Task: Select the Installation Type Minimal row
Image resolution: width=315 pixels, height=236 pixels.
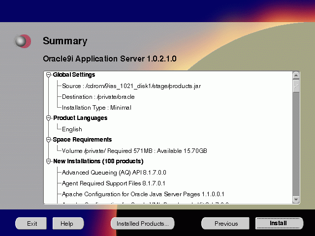Action: point(96,108)
